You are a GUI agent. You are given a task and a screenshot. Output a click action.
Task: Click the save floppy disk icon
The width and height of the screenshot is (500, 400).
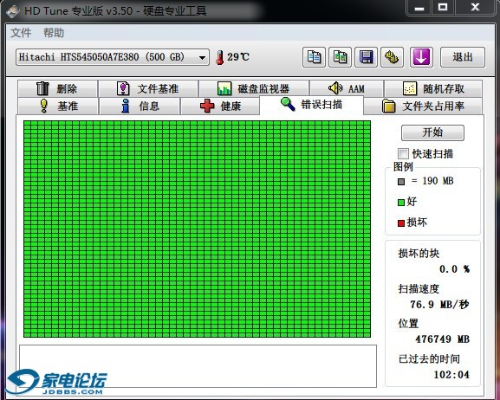pos(366,57)
